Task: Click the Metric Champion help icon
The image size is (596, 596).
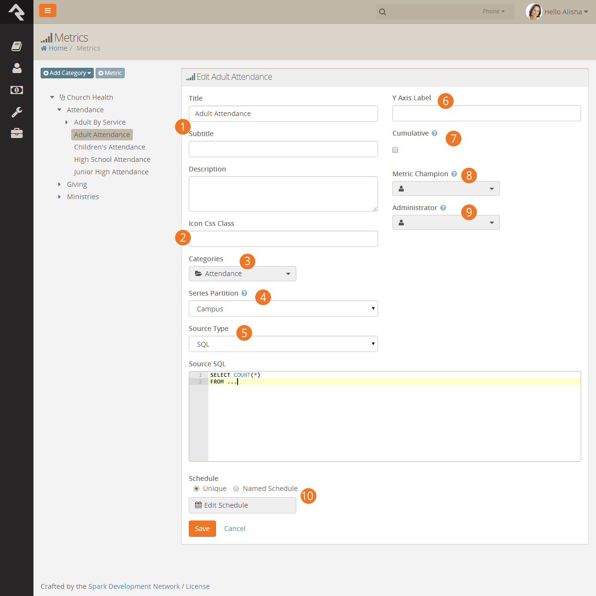Action: 454,174
